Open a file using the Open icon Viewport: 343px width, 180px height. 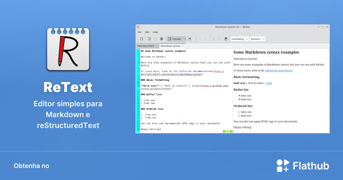point(149,39)
